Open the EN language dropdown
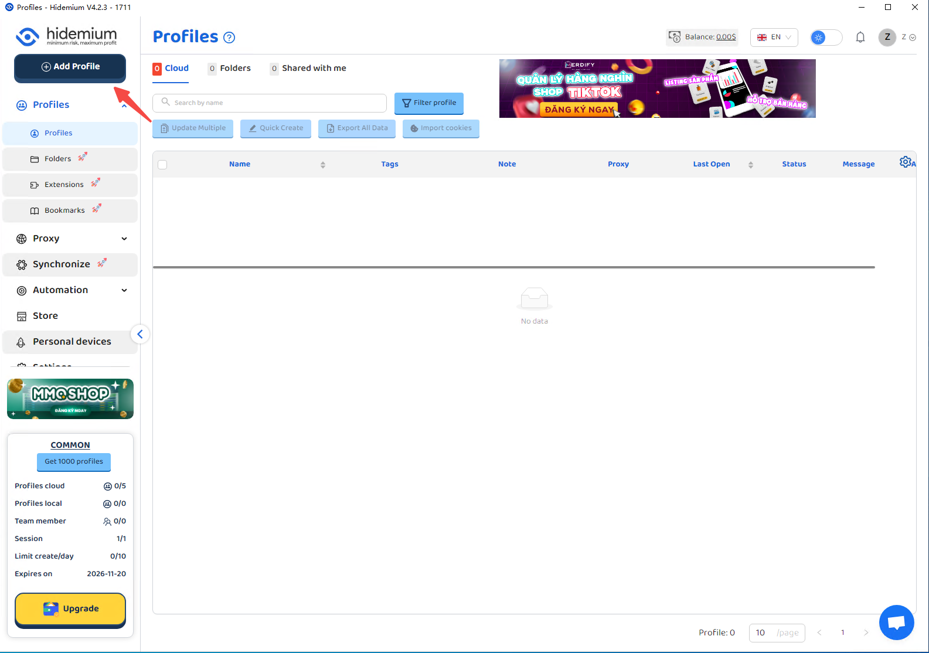The height and width of the screenshot is (653, 929). [x=774, y=38]
